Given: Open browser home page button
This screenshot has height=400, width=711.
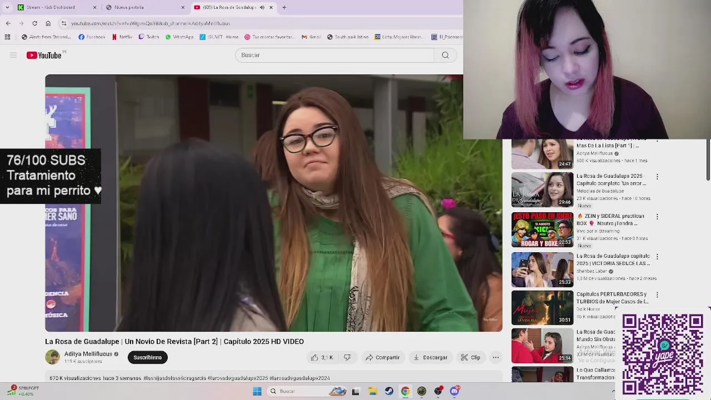Looking at the screenshot, I should (x=48, y=23).
